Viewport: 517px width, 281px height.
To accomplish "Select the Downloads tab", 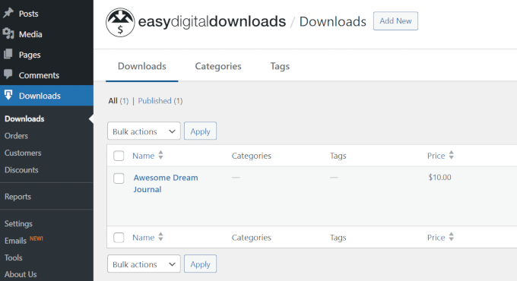I will coord(141,66).
